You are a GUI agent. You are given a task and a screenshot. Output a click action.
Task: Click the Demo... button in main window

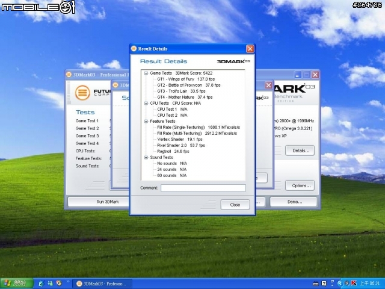pyautogui.click(x=294, y=202)
